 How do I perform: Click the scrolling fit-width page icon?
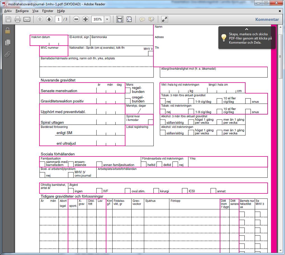tap(120, 19)
